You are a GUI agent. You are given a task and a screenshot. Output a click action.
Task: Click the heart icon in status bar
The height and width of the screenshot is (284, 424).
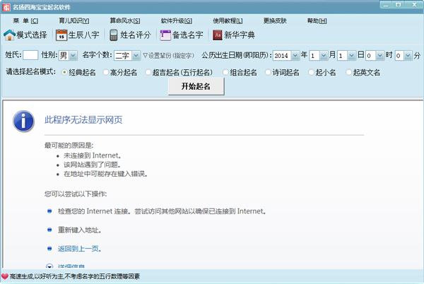(6, 276)
